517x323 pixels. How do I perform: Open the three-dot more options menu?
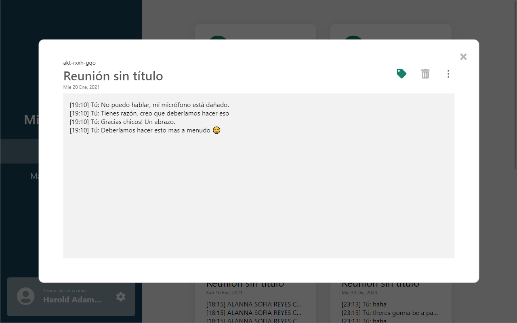(x=448, y=74)
